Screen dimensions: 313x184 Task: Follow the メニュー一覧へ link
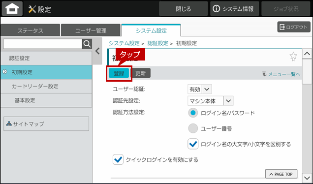coord(282,74)
